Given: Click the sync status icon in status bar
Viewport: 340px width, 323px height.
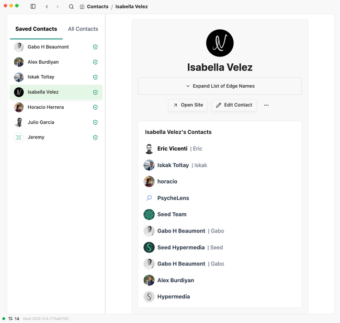Looking at the screenshot, I should (10, 318).
